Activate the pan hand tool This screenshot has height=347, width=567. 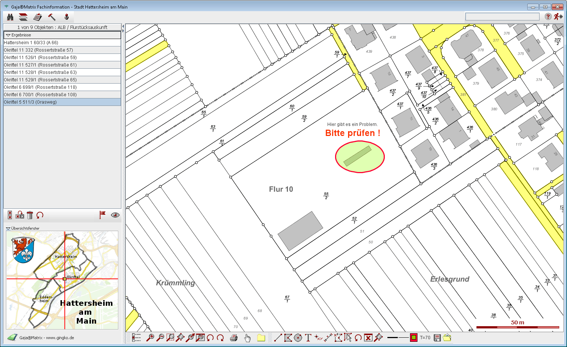[x=248, y=337]
